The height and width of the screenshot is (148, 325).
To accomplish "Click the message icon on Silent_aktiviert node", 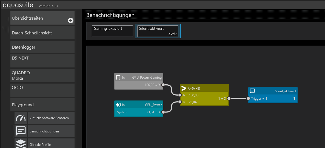I will (252, 91).
